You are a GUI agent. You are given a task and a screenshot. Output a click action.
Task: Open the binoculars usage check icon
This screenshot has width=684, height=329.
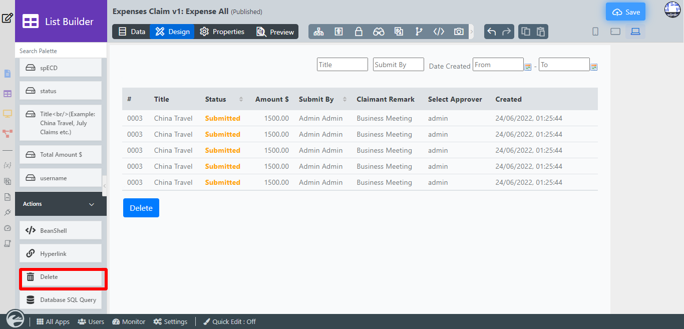(x=379, y=32)
